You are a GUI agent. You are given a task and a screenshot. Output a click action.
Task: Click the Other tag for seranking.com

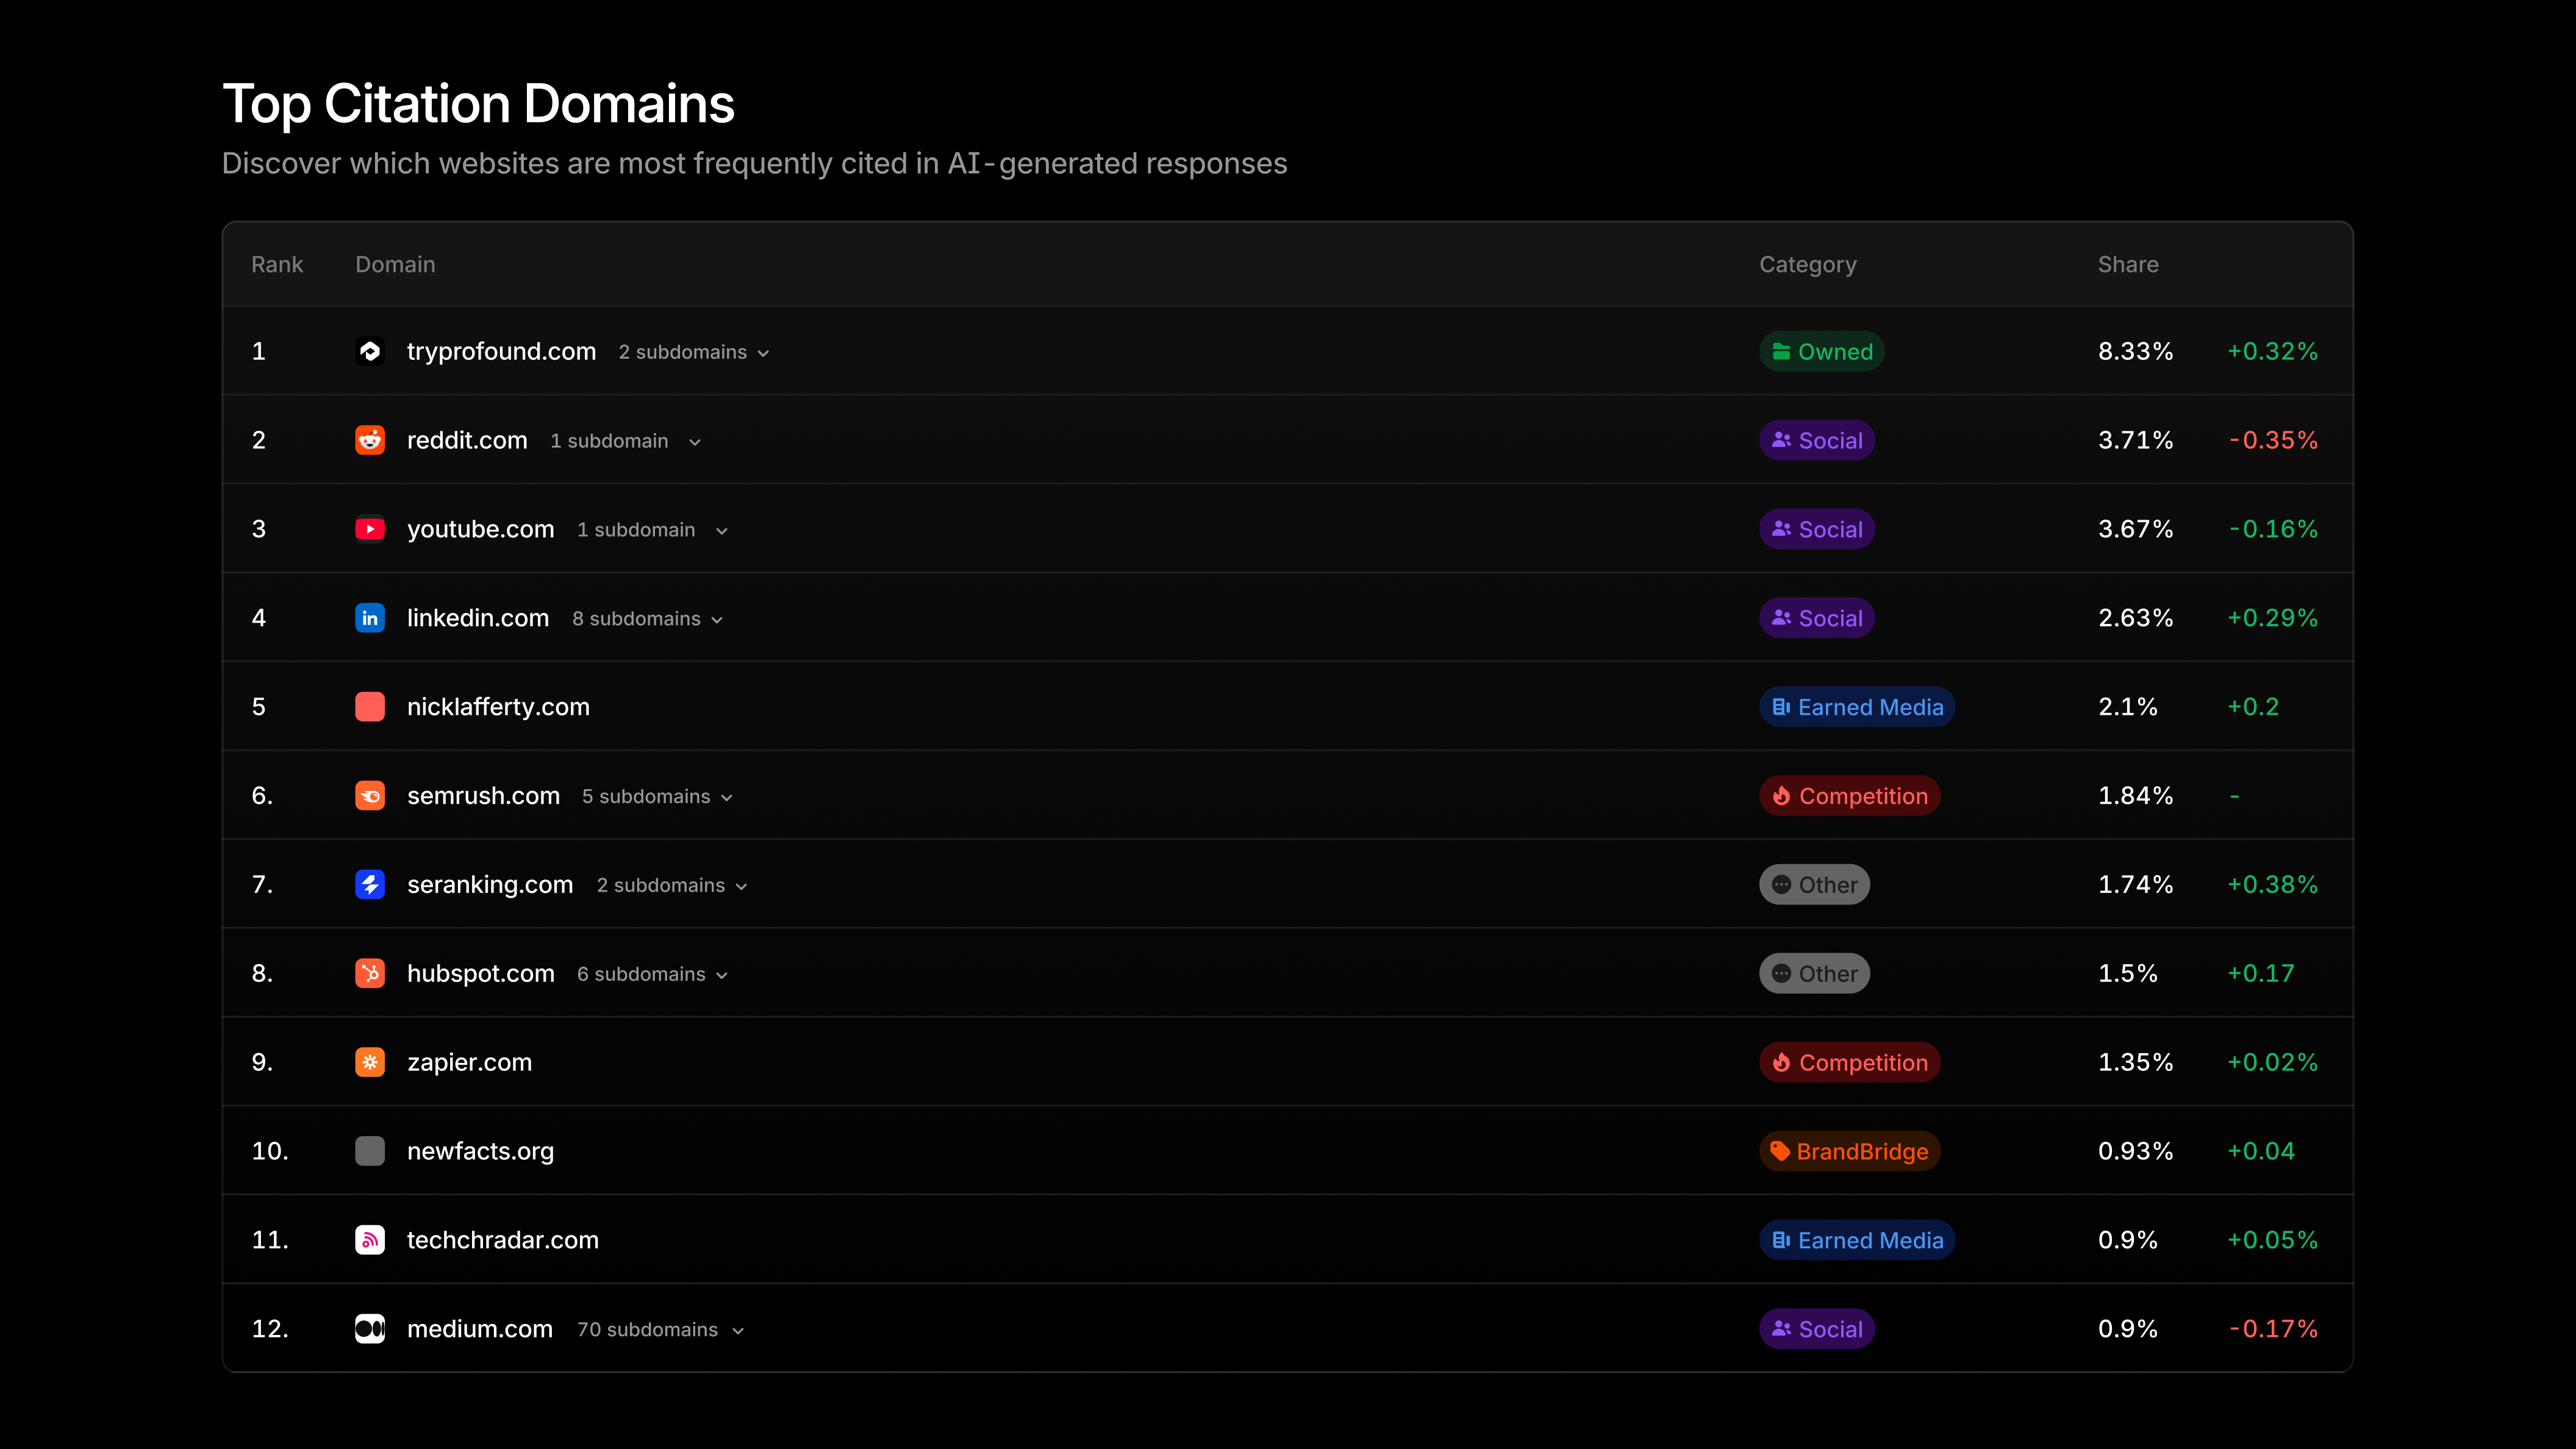pyautogui.click(x=1815, y=885)
